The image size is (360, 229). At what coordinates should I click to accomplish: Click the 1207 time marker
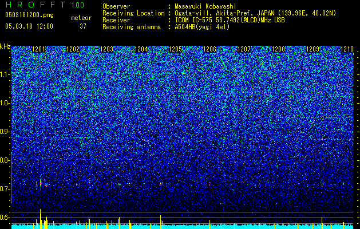[244, 49]
